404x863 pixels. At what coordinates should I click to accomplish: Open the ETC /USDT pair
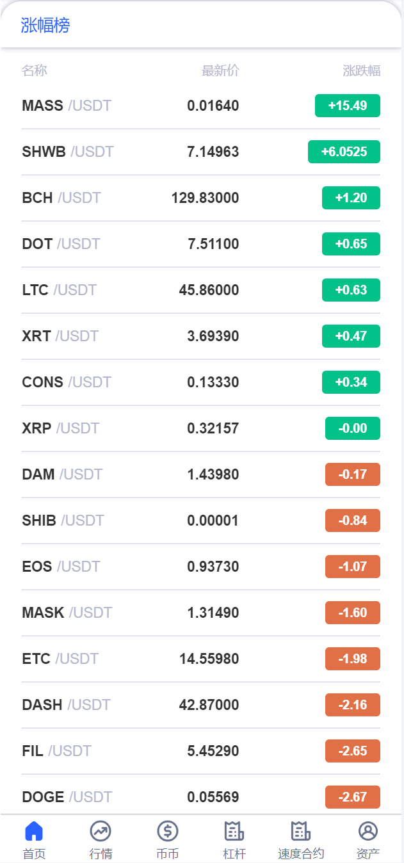point(60,659)
